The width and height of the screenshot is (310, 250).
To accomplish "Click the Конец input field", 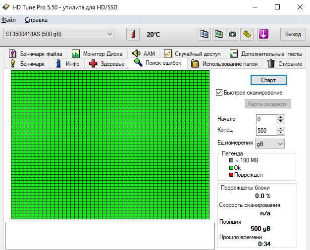I will [x=266, y=131].
